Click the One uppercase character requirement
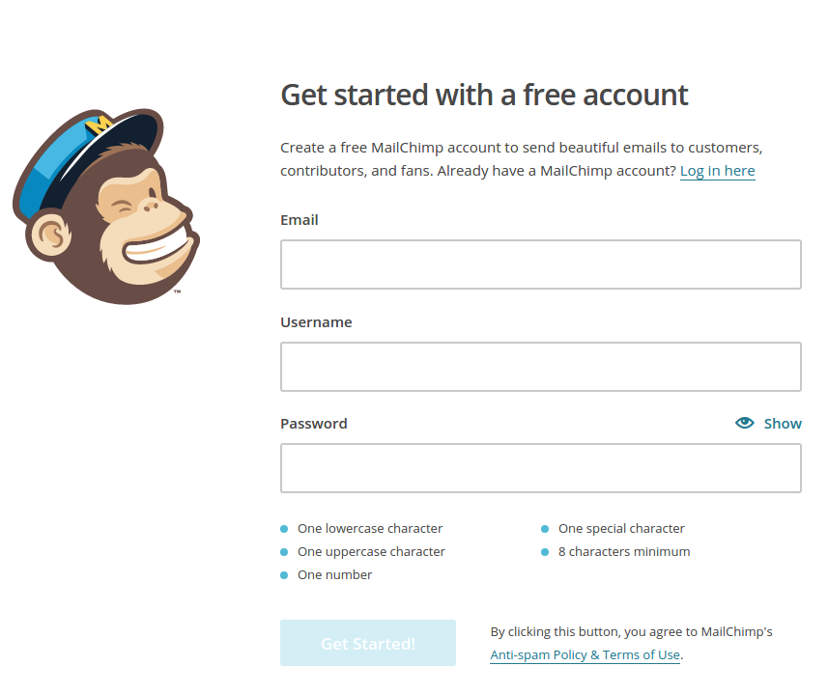 click(371, 551)
